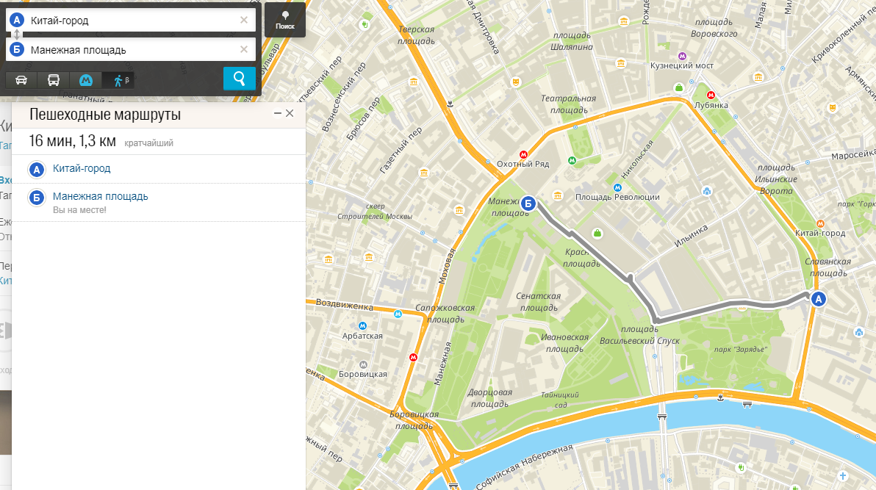The width and height of the screenshot is (876, 490).
Task: Click the площадь Васильевский Спуск label
Action: (x=639, y=335)
